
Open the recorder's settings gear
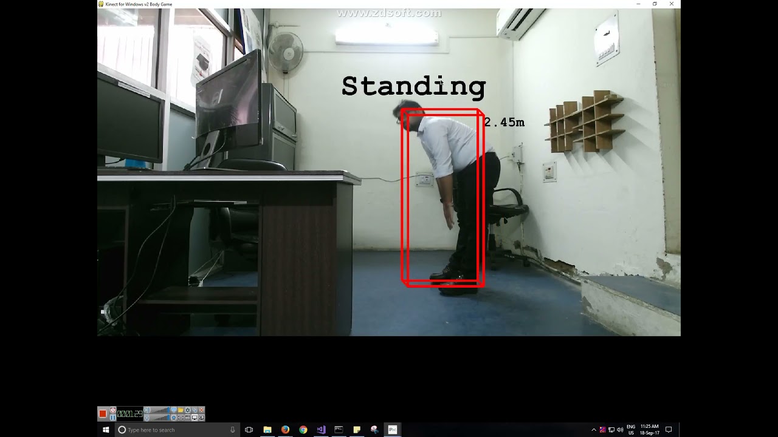(188, 410)
